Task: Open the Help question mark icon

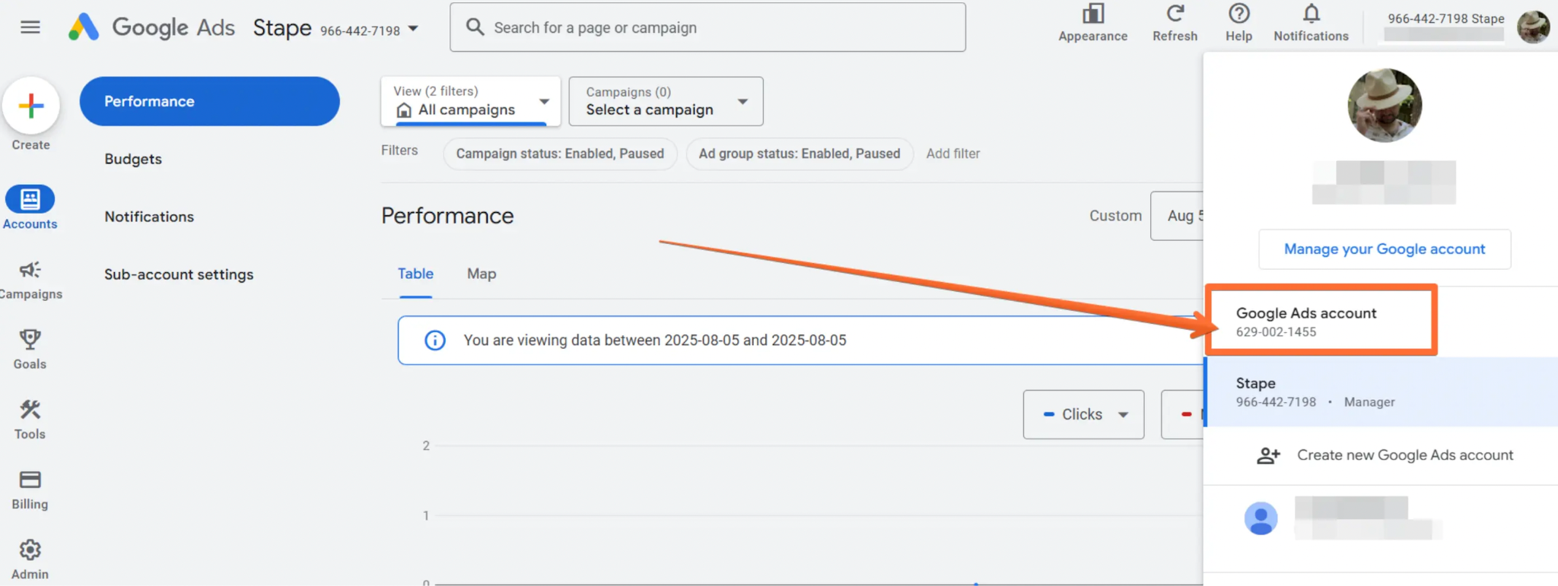Action: pyautogui.click(x=1239, y=14)
